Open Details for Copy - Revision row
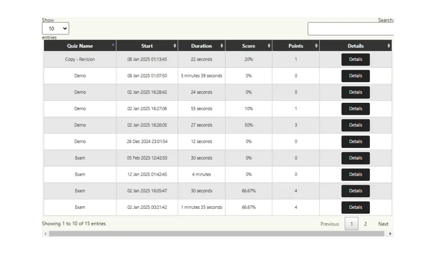Viewport: 425px width, 254px height. (356, 60)
